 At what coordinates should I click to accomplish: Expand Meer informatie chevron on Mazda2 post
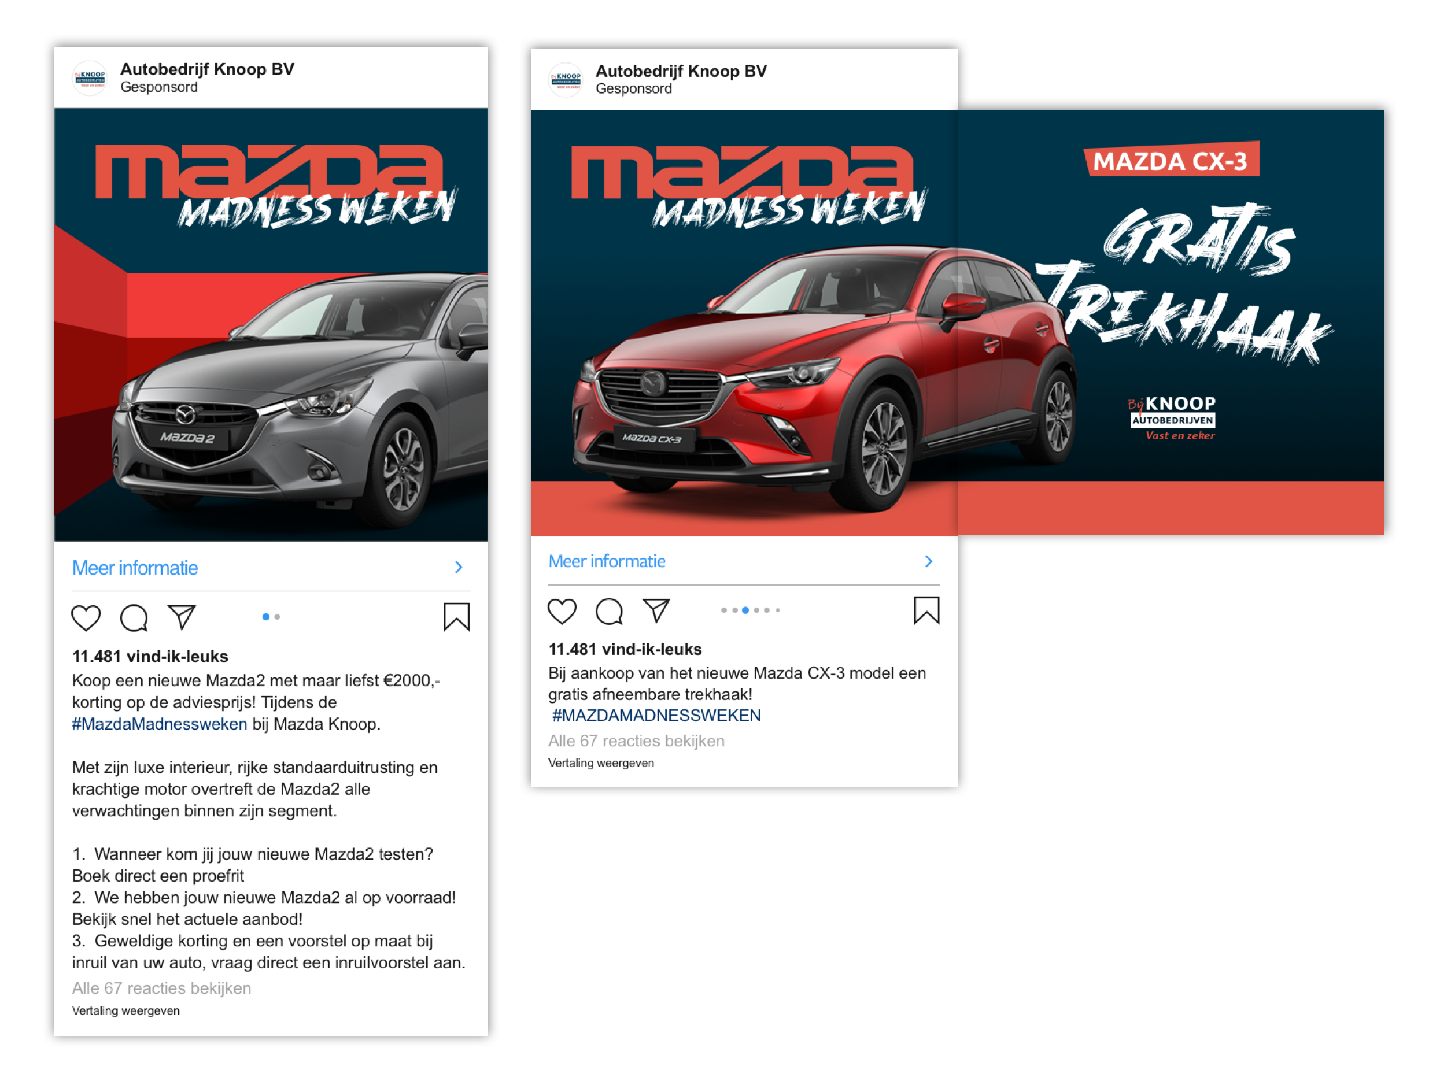459,568
